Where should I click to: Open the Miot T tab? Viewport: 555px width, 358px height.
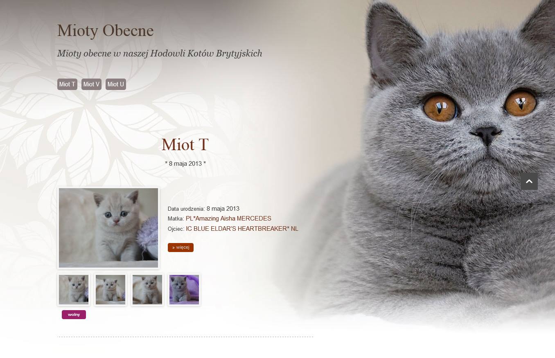click(67, 84)
